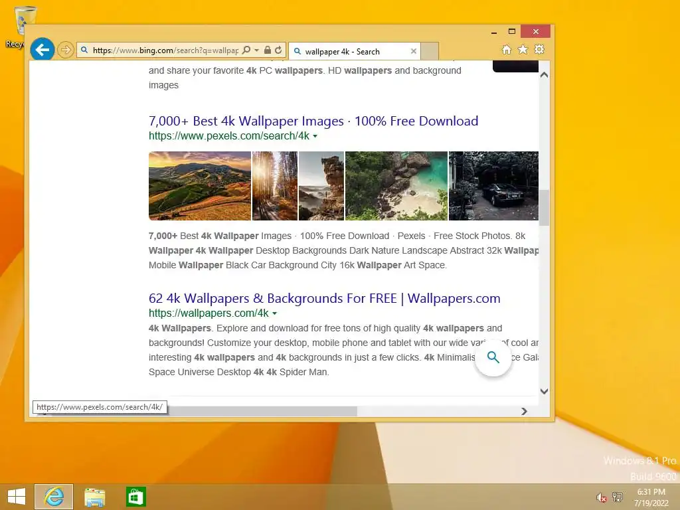Click the floating round search magnifier button

click(x=493, y=357)
